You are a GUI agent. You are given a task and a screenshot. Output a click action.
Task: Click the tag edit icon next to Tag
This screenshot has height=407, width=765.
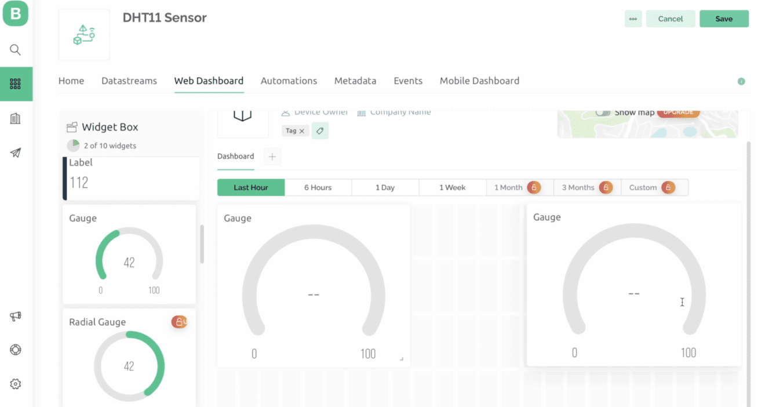(x=320, y=130)
